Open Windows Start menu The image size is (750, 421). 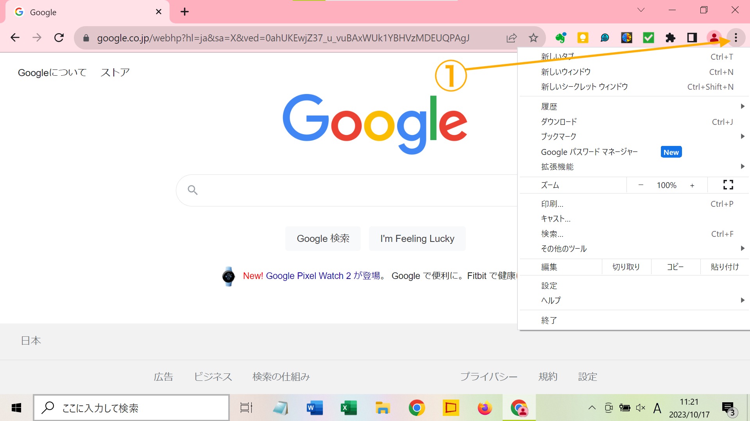[x=16, y=408]
